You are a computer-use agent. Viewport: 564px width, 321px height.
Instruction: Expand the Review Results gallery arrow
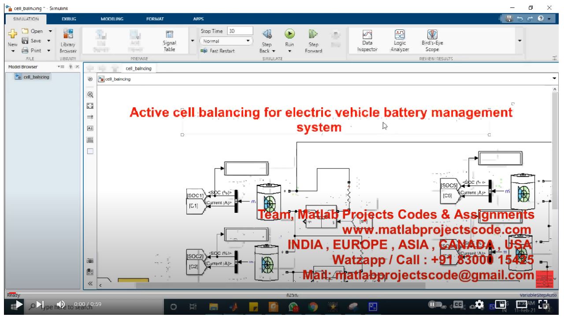click(520, 41)
